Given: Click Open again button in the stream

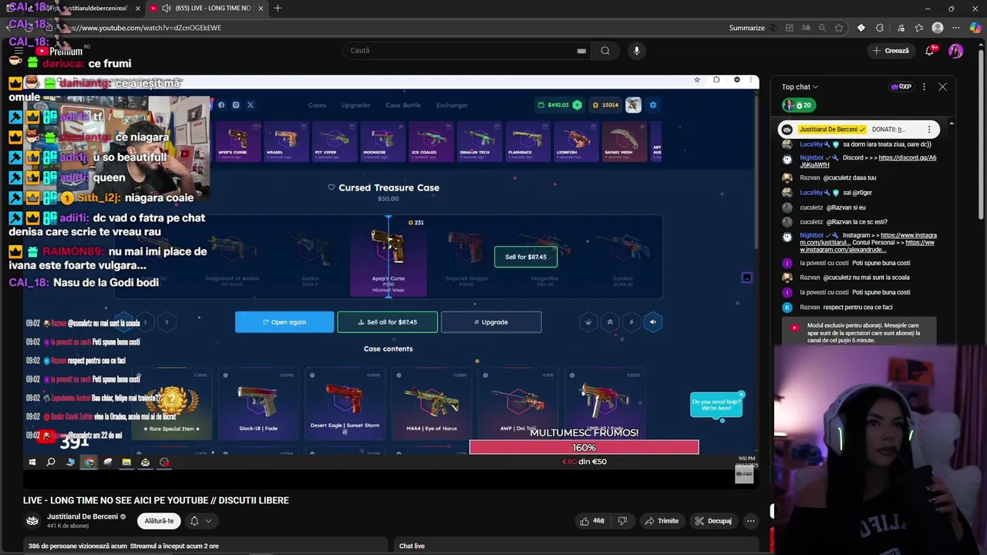Looking at the screenshot, I should pyautogui.click(x=285, y=322).
